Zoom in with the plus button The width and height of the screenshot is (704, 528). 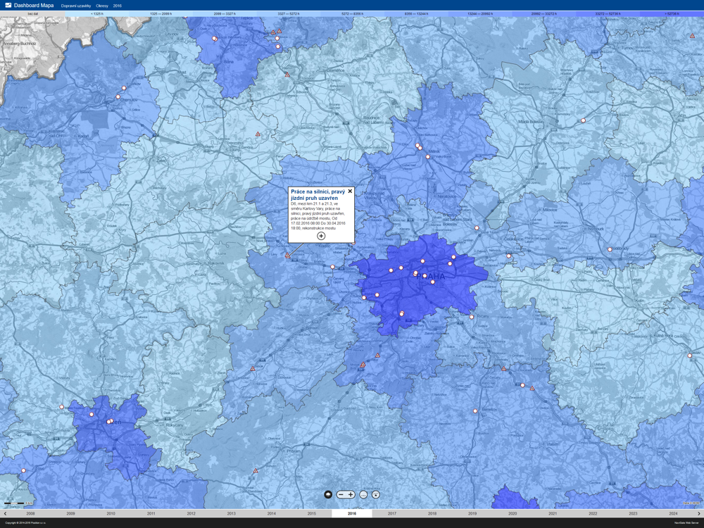[351, 494]
